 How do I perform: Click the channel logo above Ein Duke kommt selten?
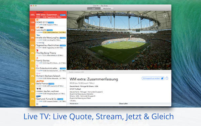[37, 66]
